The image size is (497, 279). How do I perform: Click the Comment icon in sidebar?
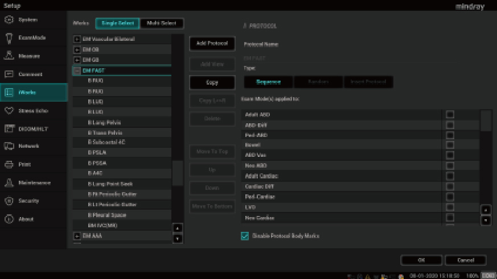[x=9, y=74]
